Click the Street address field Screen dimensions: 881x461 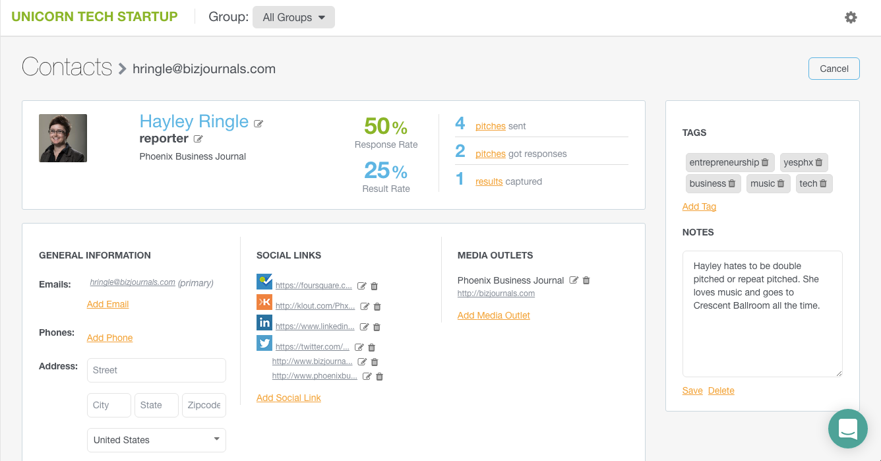156,370
